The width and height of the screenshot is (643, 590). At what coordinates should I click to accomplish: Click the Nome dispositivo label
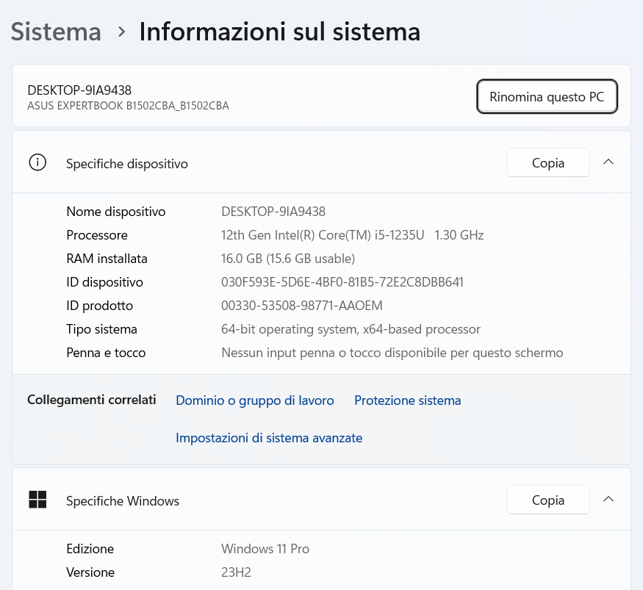[x=116, y=212]
